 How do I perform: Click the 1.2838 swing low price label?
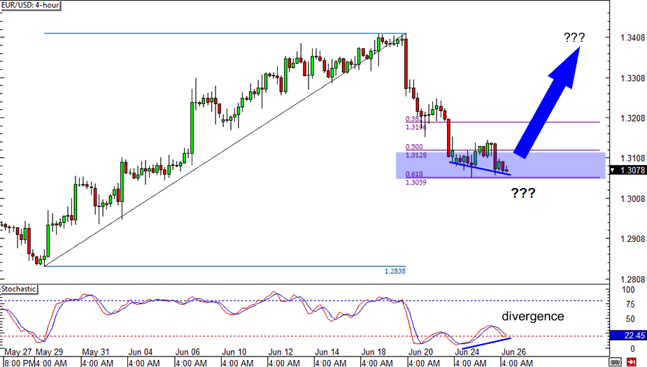(395, 271)
